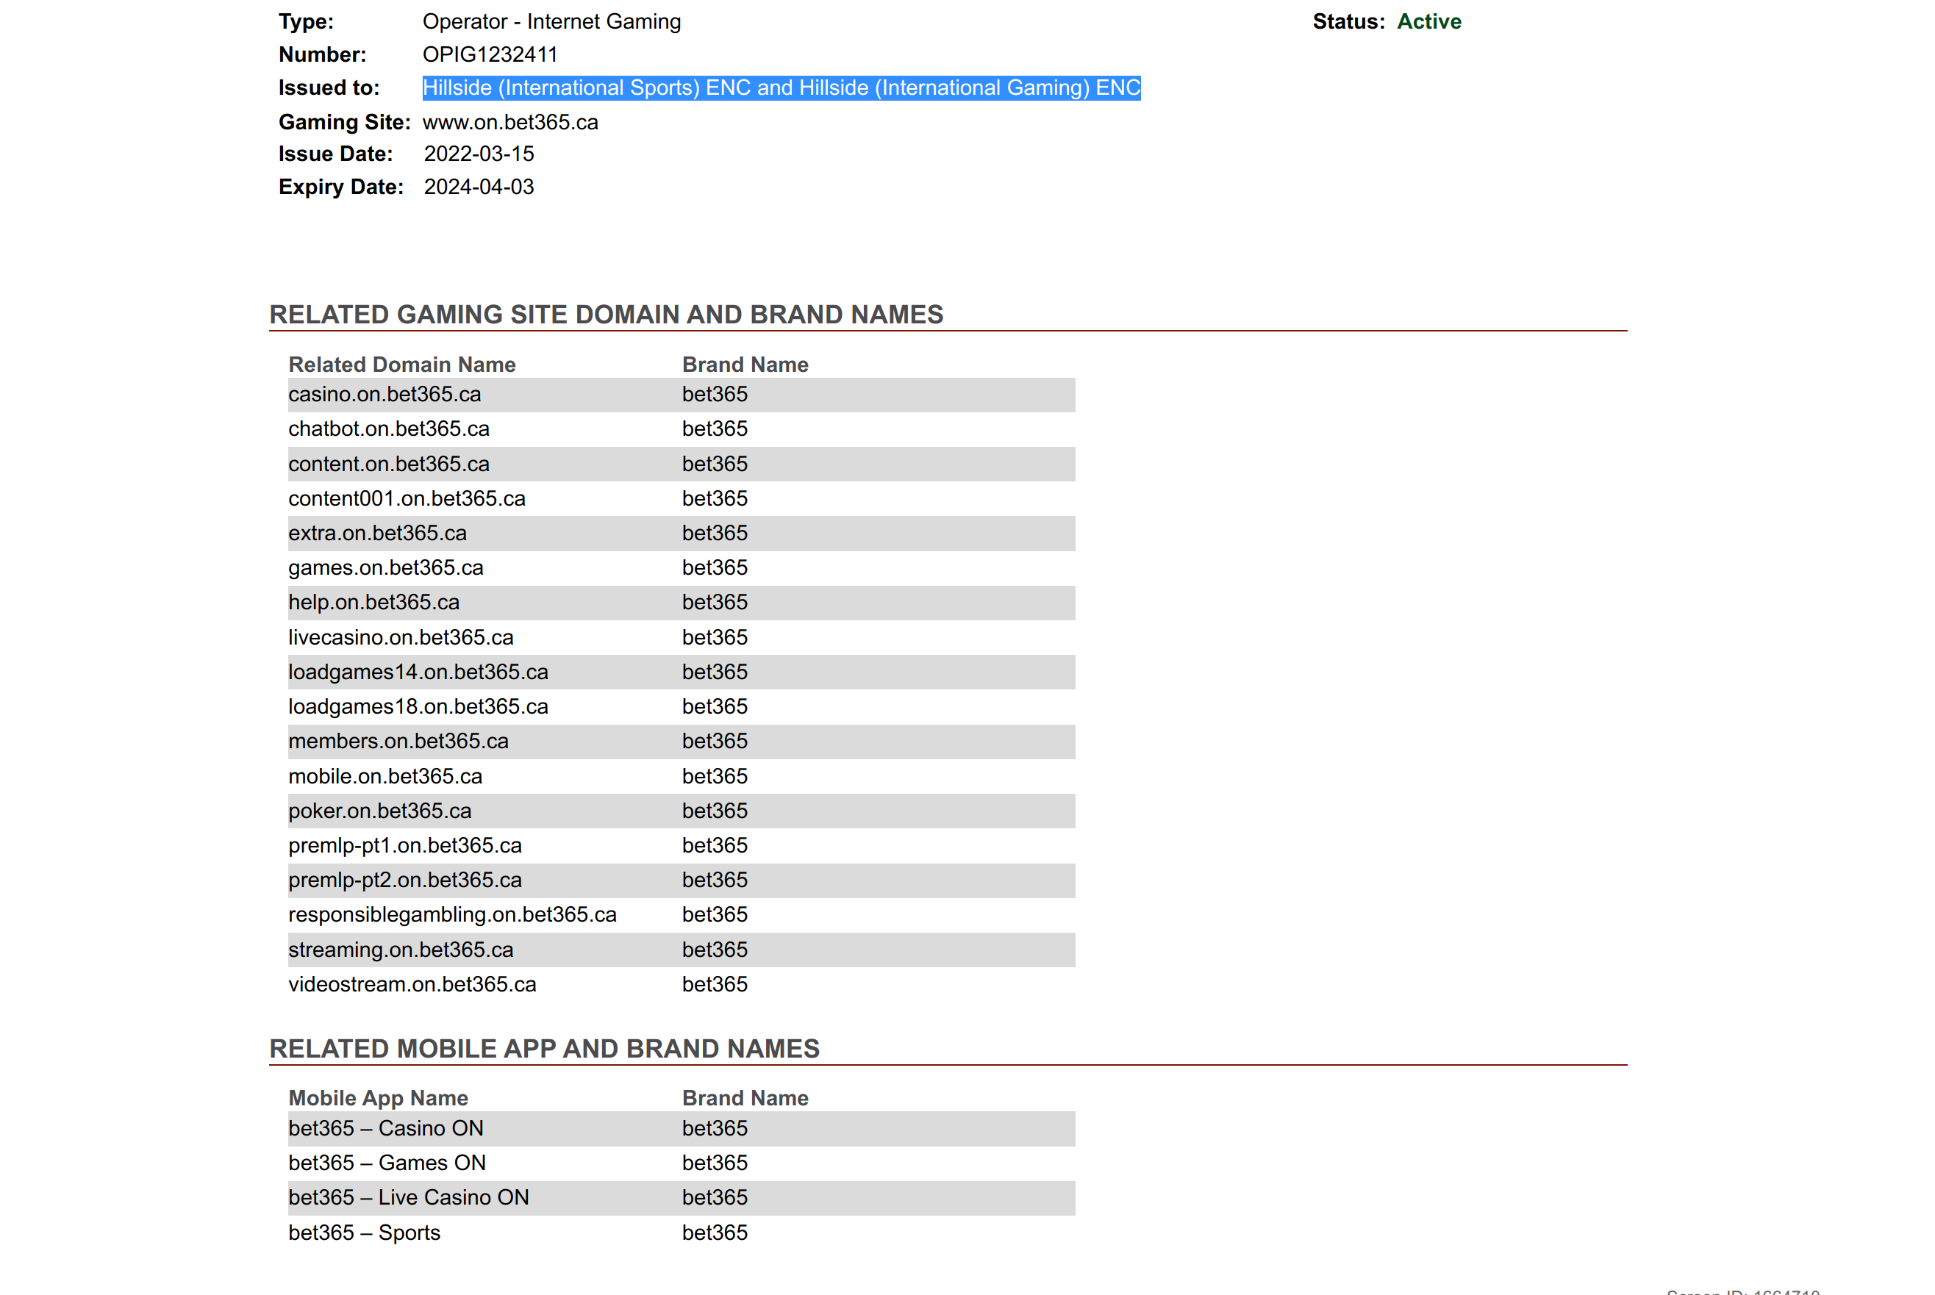
Task: Click the Mobile App Name column header
Action: pyautogui.click(x=378, y=1097)
